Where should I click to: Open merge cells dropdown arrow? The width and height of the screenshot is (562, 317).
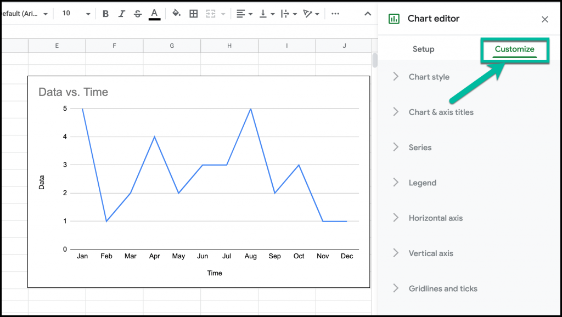point(223,14)
